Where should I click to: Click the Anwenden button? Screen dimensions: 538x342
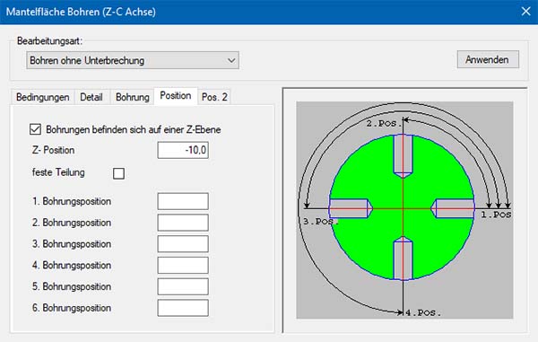tap(488, 59)
